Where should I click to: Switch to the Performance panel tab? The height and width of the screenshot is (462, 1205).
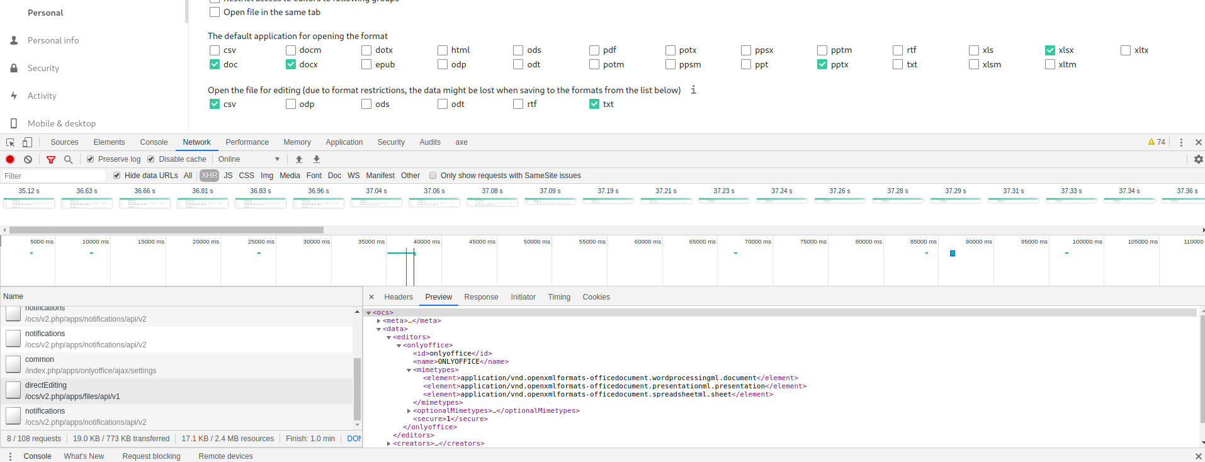[x=247, y=142]
